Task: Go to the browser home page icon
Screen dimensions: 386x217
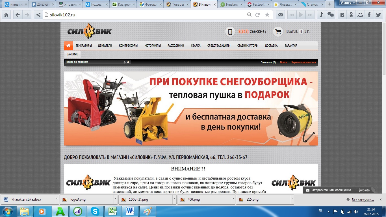Action: pos(6,15)
